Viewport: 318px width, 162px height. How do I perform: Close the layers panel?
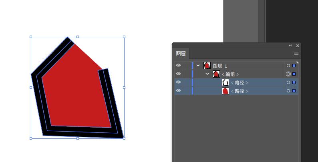coord(298,46)
